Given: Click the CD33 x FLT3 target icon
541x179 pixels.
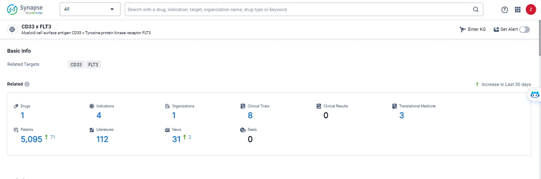Looking at the screenshot, I should pos(12,30).
